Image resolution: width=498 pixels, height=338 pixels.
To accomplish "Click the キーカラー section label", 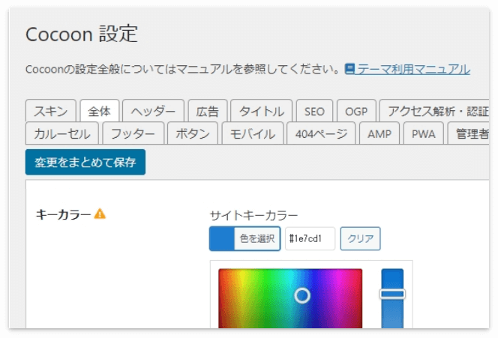I will coord(63,214).
